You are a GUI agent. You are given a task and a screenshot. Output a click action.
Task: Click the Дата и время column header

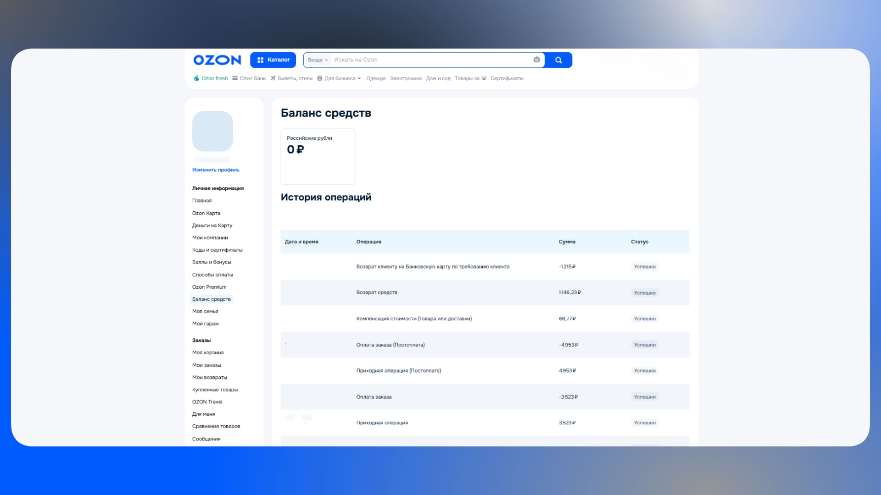(x=301, y=242)
